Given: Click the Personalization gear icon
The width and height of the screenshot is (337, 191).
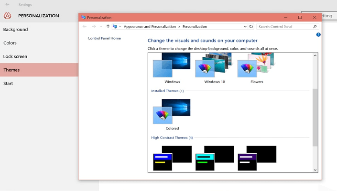Looking at the screenshot, I should coord(7,16).
